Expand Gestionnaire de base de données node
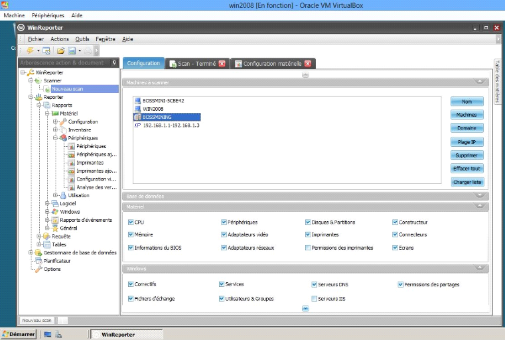The width and height of the screenshot is (505, 340). tap(31, 252)
